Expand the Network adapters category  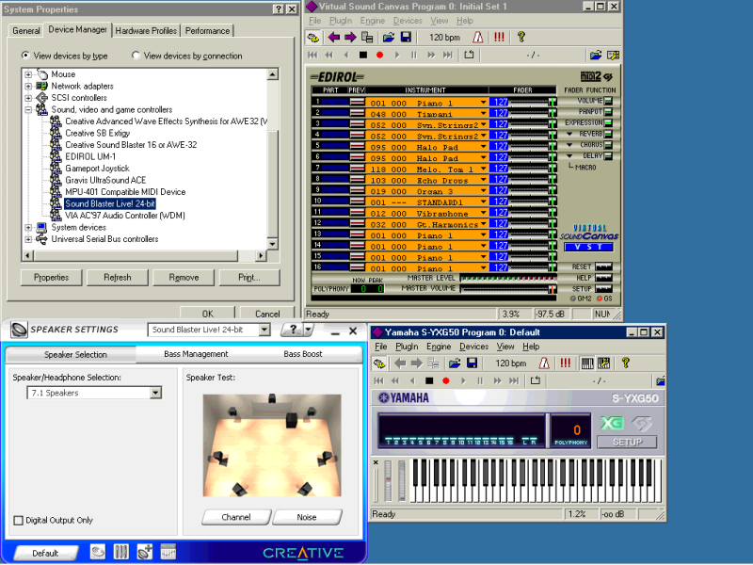click(x=28, y=86)
